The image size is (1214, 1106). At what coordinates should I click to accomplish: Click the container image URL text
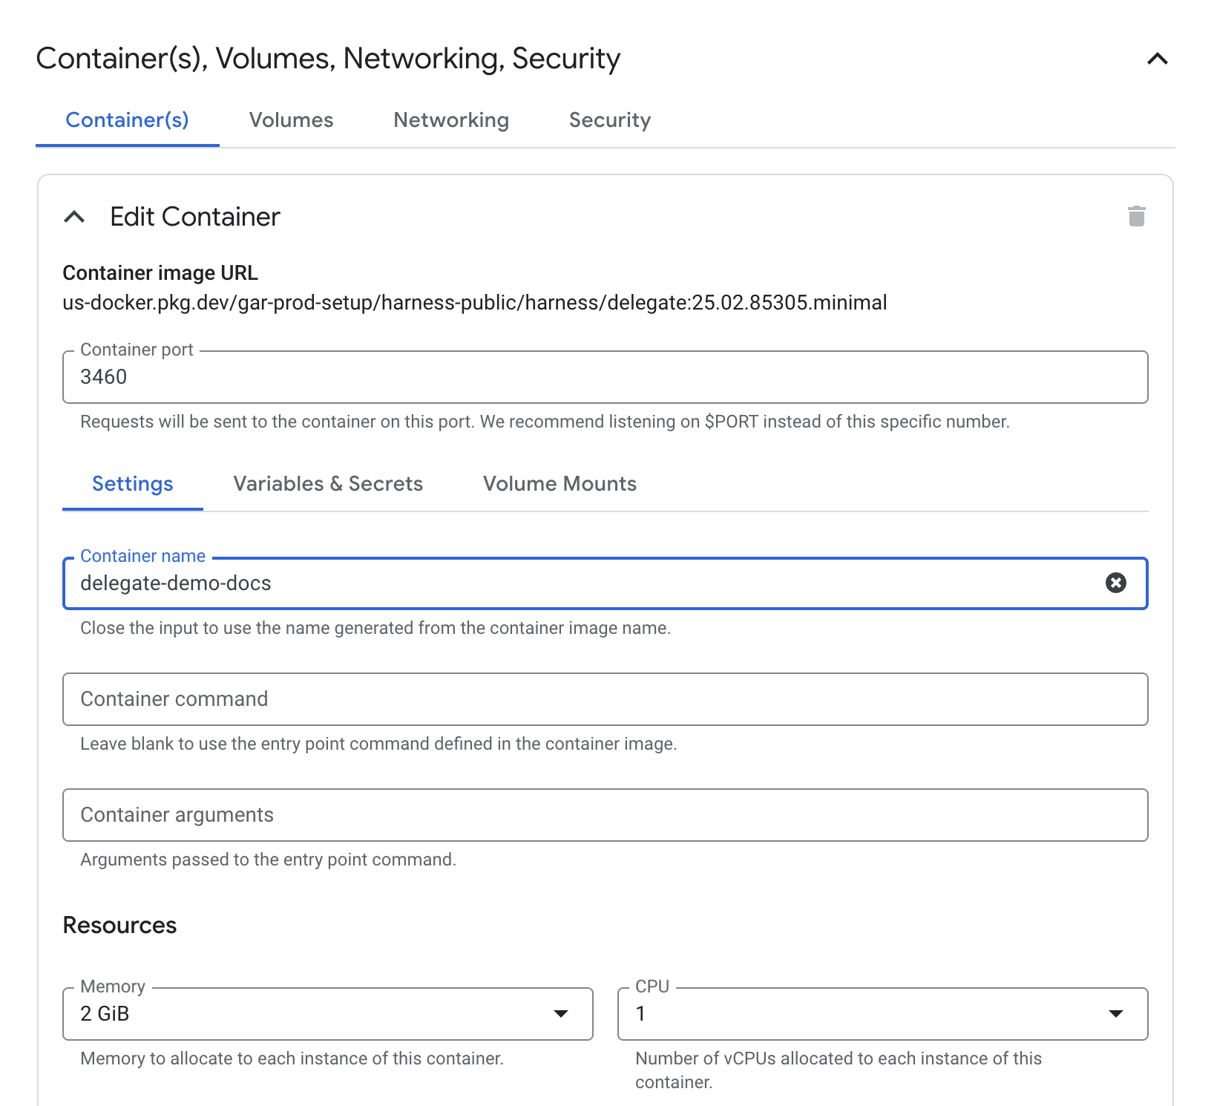coord(474,303)
